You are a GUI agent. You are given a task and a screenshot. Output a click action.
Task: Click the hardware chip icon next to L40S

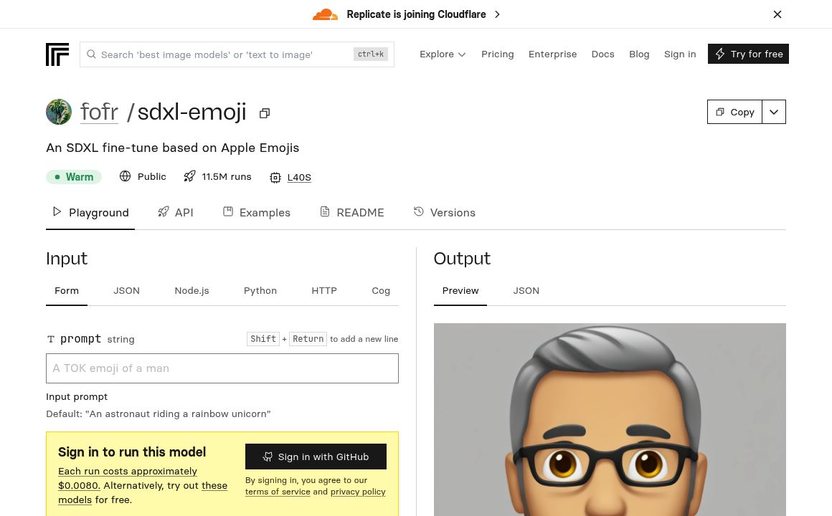pos(275,177)
